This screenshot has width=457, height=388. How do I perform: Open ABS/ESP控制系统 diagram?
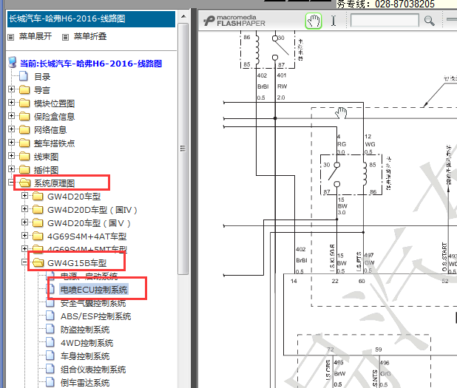[x=95, y=316]
